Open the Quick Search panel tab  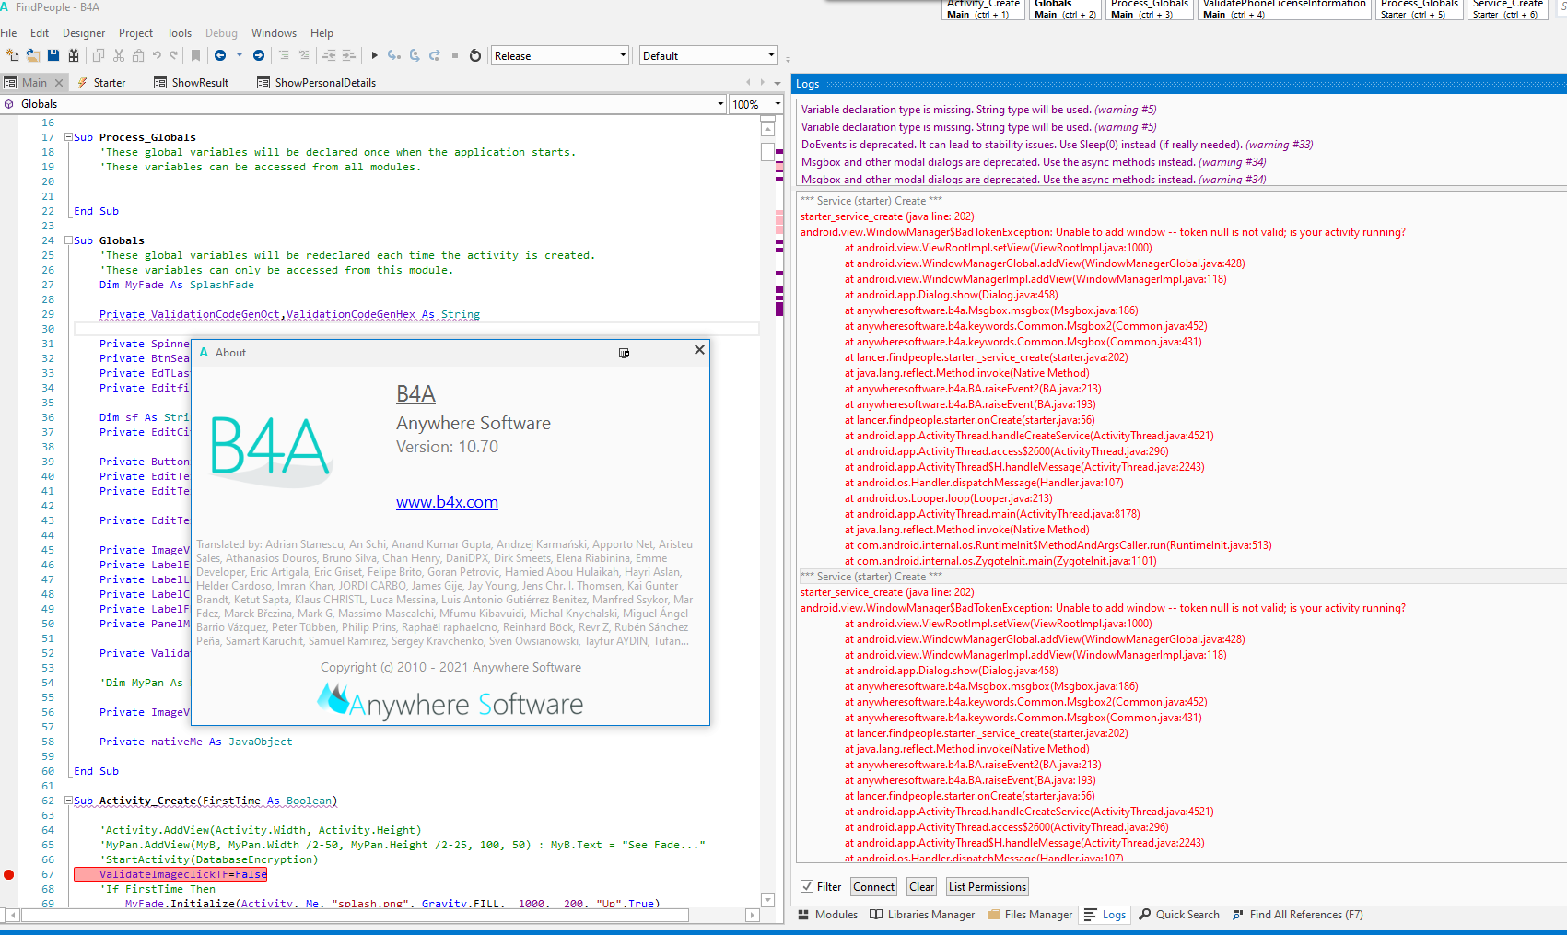[1179, 915]
